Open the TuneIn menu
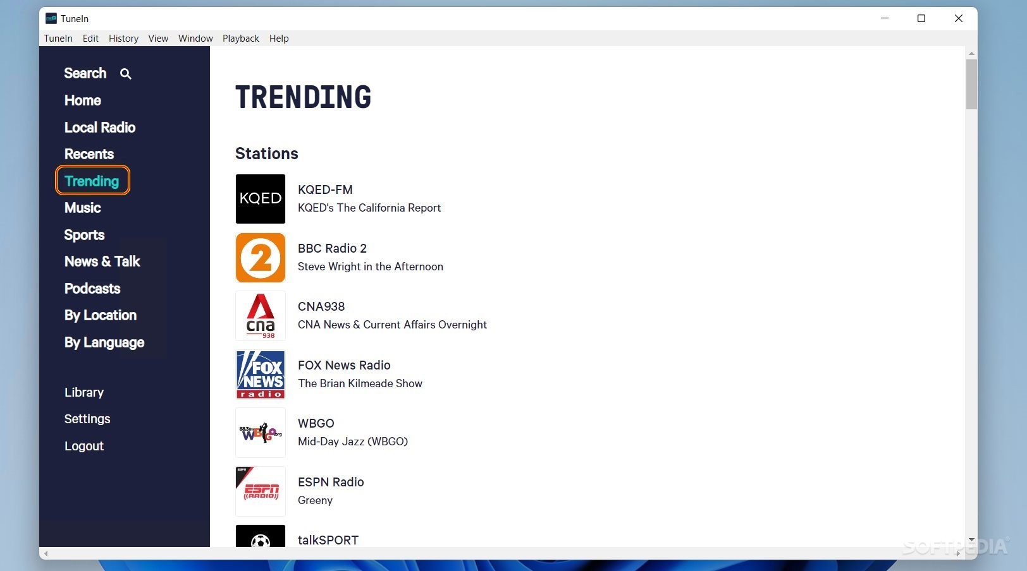Image resolution: width=1027 pixels, height=571 pixels. (x=58, y=39)
